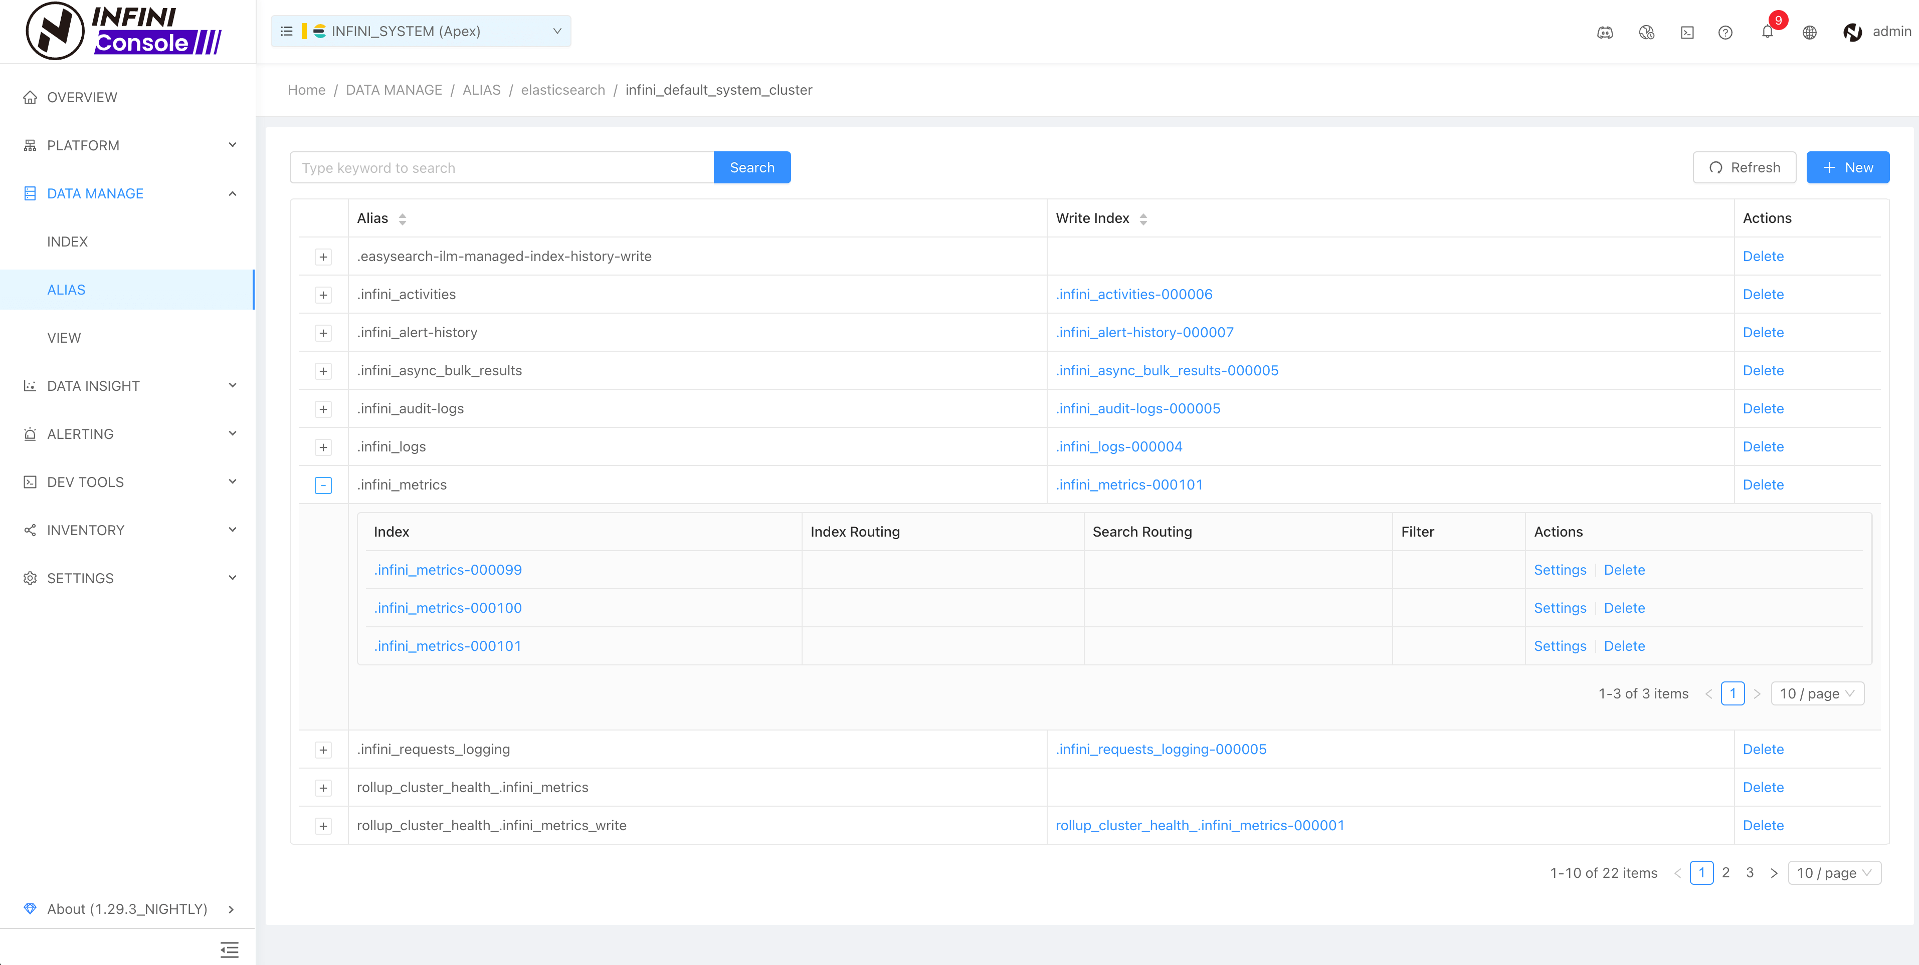
Task: Click the language globe icon
Action: click(1810, 32)
